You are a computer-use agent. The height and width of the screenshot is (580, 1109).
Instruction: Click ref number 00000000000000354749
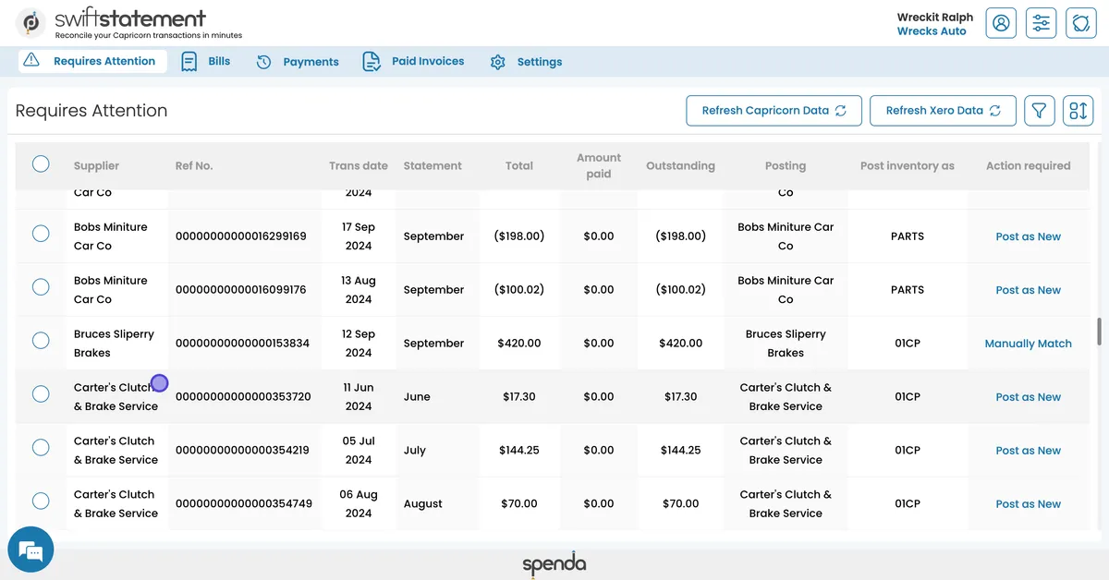(242, 504)
